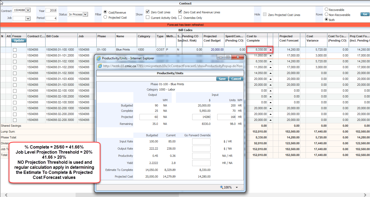Tick Freeze checkbox for bill code 1504088.01-100.1000
Viewport: 370px width, 197px height.
(15, 50)
